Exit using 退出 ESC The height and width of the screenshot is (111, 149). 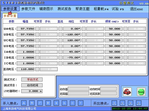point(136,9)
